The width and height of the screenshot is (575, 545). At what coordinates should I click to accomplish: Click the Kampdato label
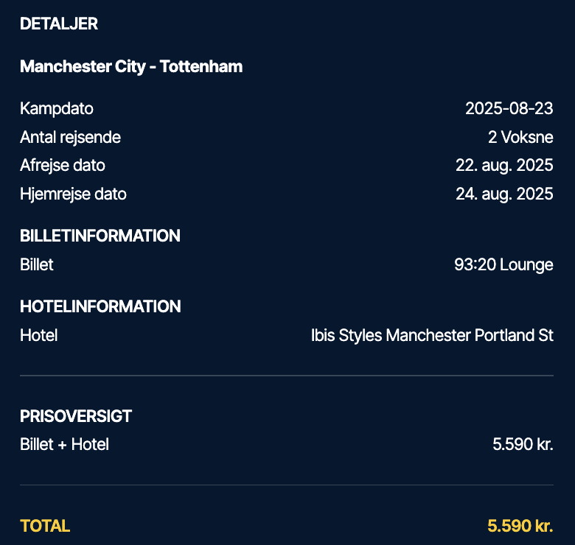[x=57, y=109]
